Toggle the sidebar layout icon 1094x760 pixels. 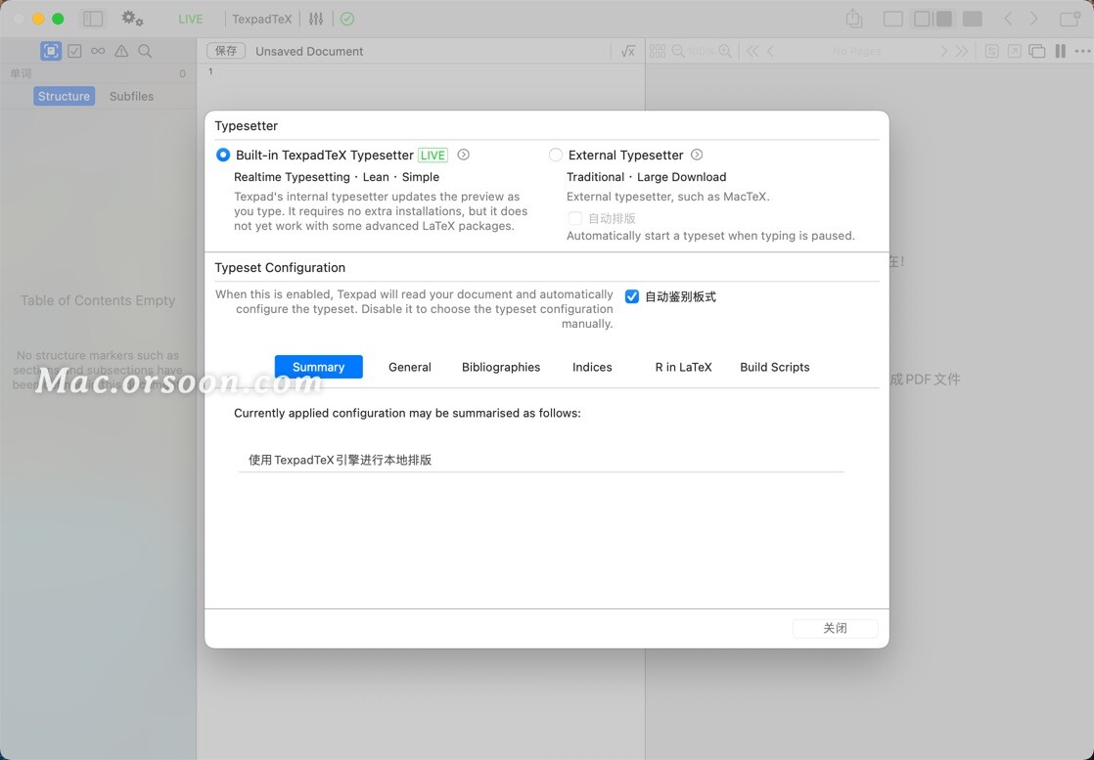pyautogui.click(x=92, y=18)
